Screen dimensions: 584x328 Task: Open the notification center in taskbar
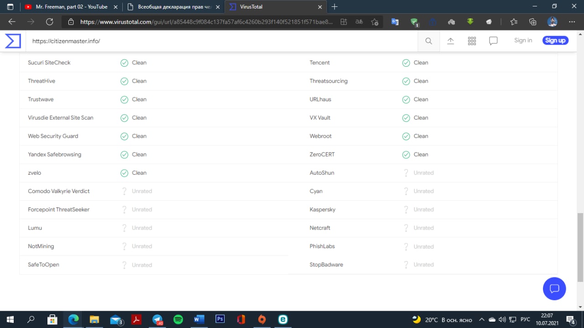pyautogui.click(x=570, y=319)
